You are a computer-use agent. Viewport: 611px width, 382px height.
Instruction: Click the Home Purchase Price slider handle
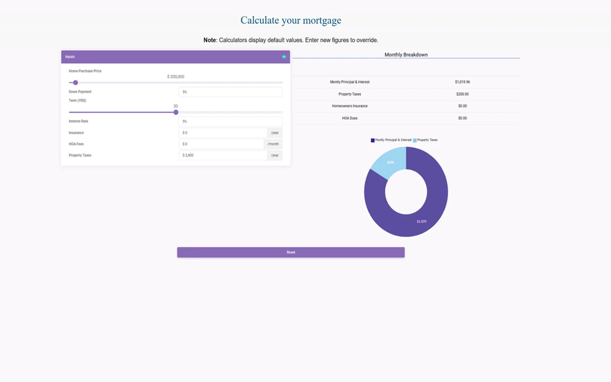pos(76,83)
